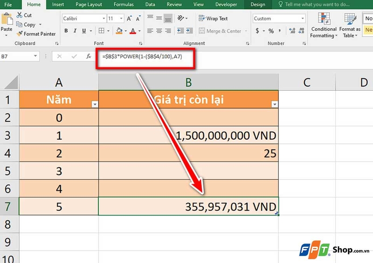
Task: Toggle Bold formatting
Action: (x=66, y=31)
